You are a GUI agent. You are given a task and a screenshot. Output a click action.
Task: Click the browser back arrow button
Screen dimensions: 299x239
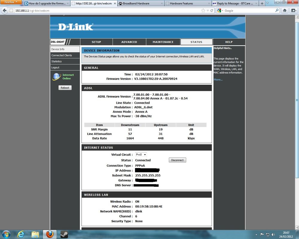[4, 10]
